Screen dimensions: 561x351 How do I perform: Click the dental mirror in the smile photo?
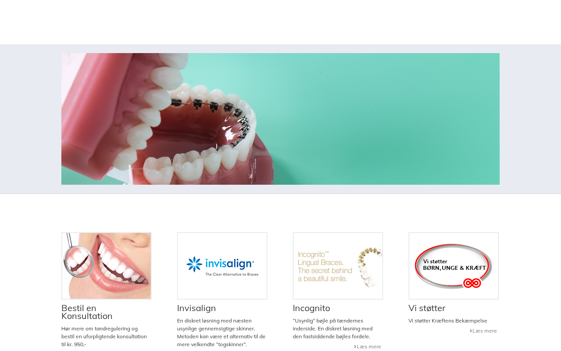pos(79,259)
